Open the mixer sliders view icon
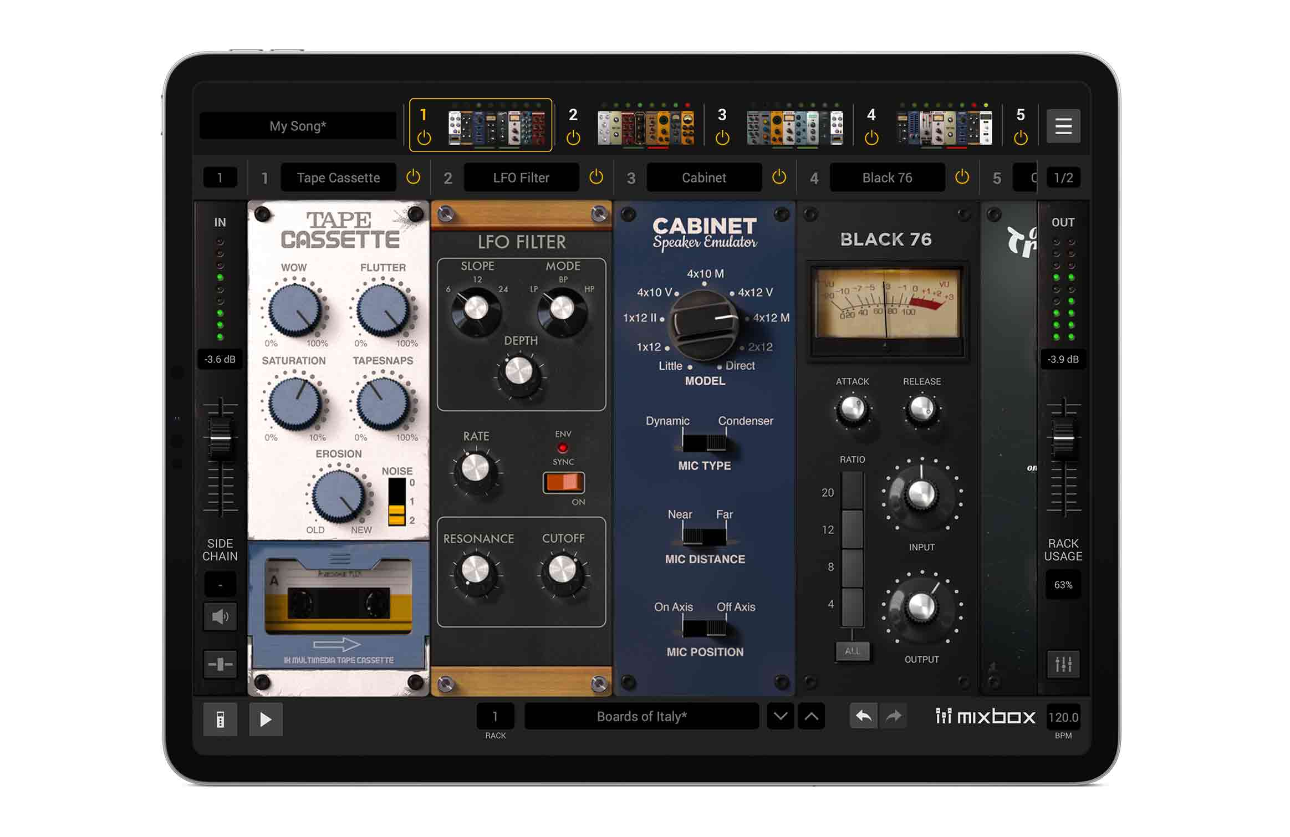 [1063, 664]
